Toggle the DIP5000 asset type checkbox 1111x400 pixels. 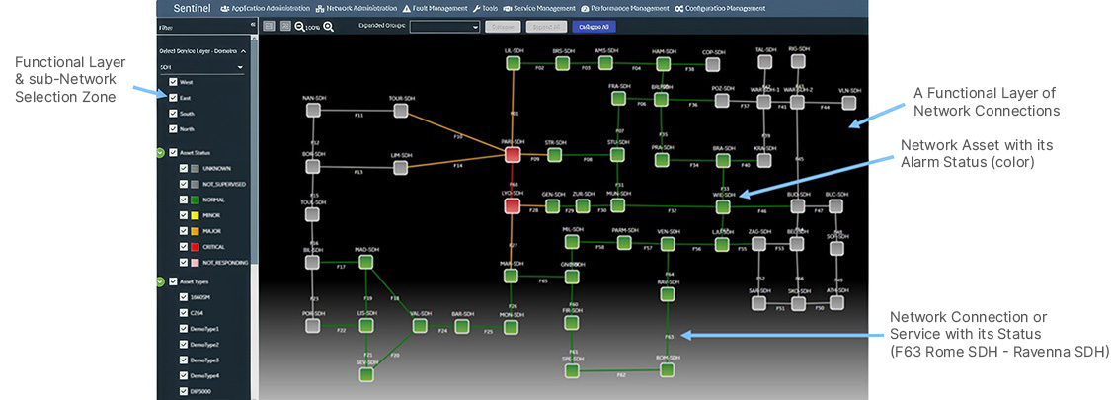[185, 391]
